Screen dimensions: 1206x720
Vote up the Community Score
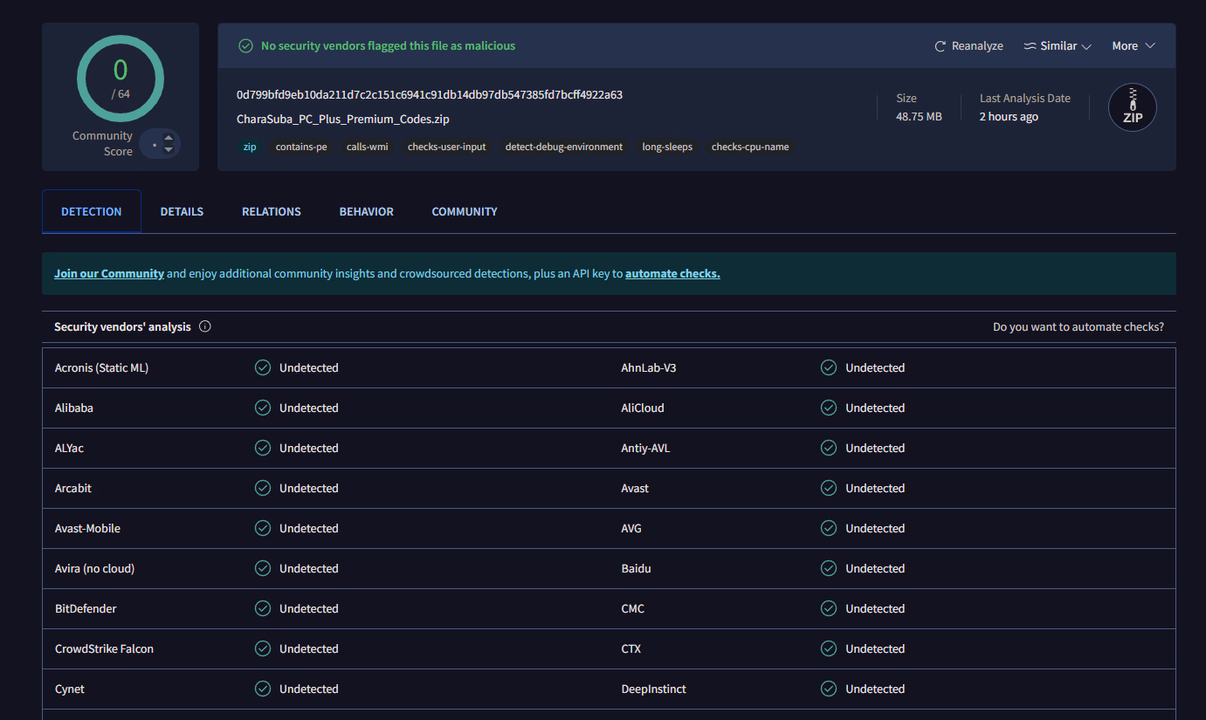169,138
